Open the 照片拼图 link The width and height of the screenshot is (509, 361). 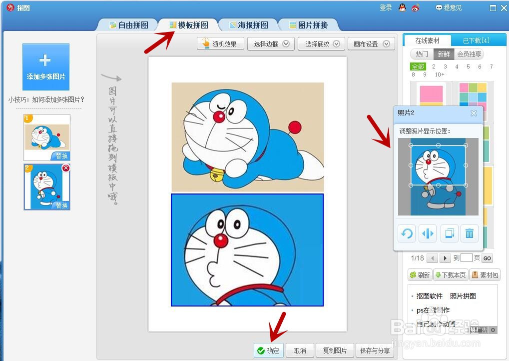pyautogui.click(x=463, y=295)
